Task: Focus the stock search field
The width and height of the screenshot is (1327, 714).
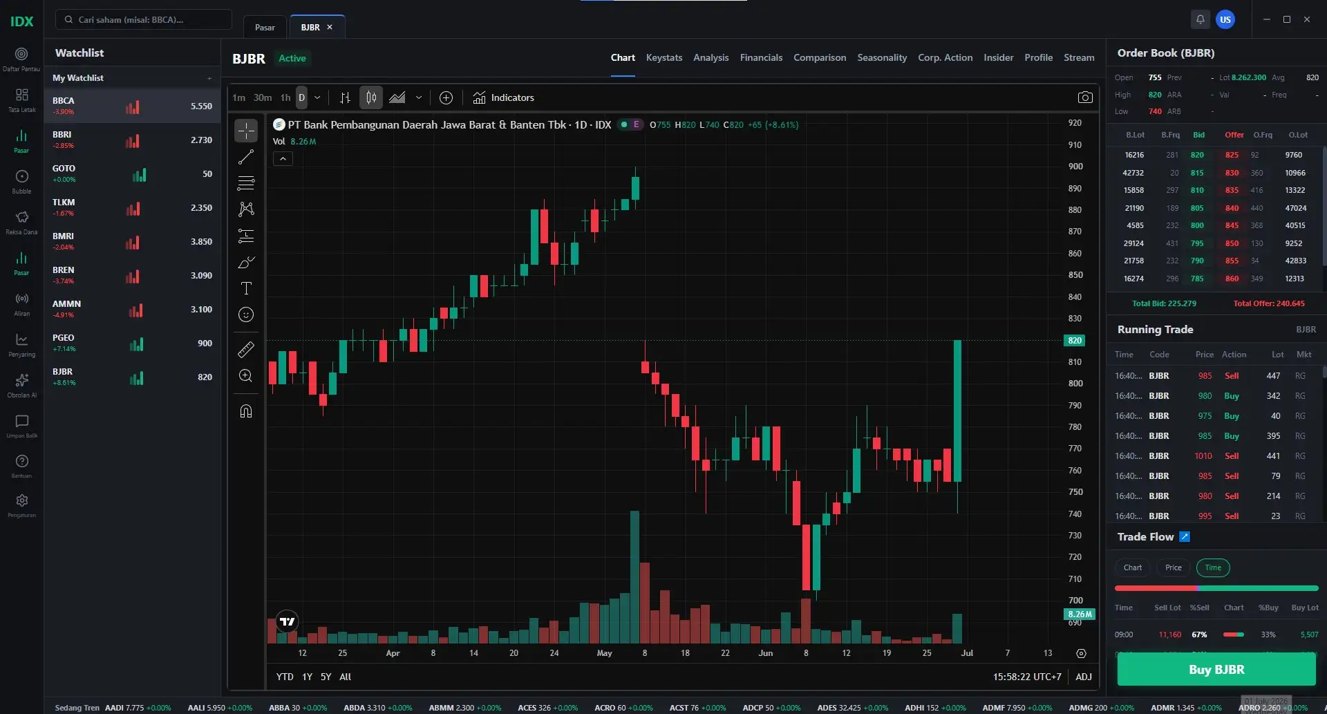Action: [144, 19]
